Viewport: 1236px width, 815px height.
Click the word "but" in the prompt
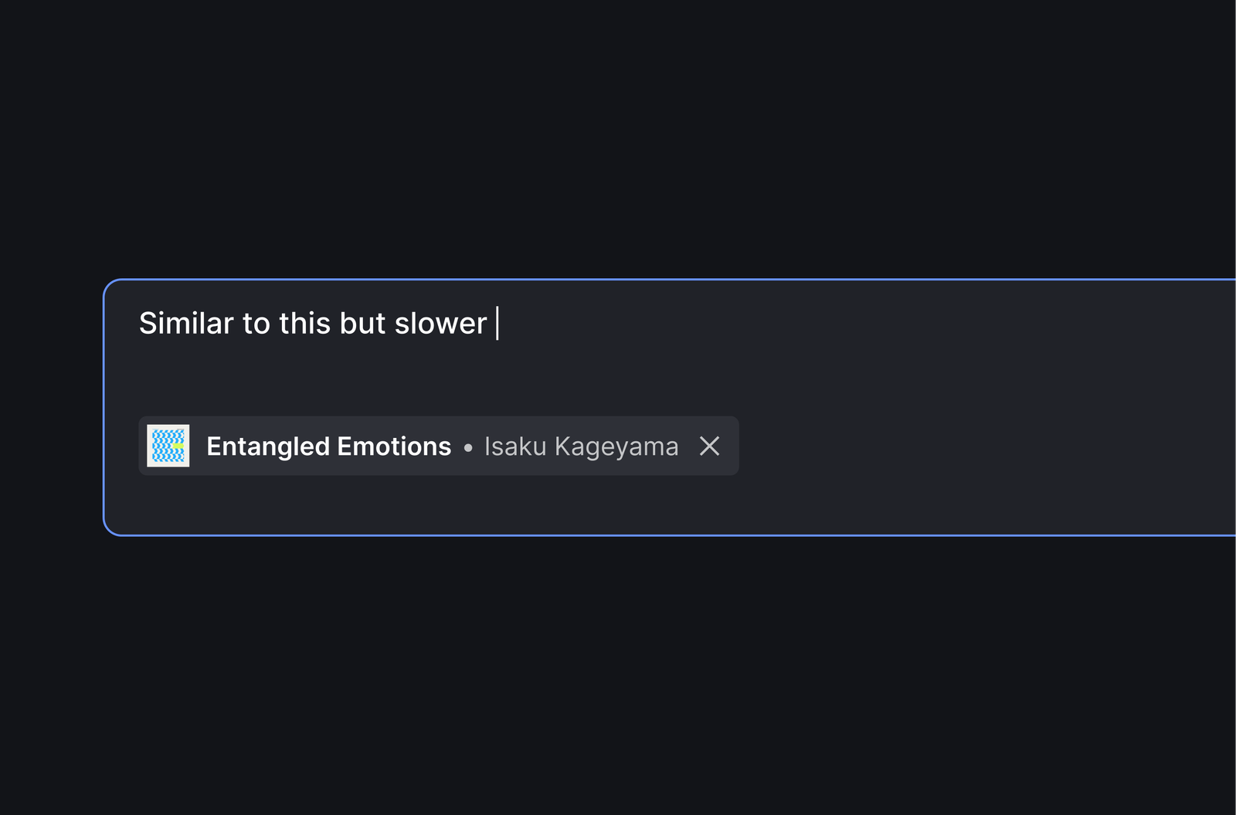tap(362, 324)
